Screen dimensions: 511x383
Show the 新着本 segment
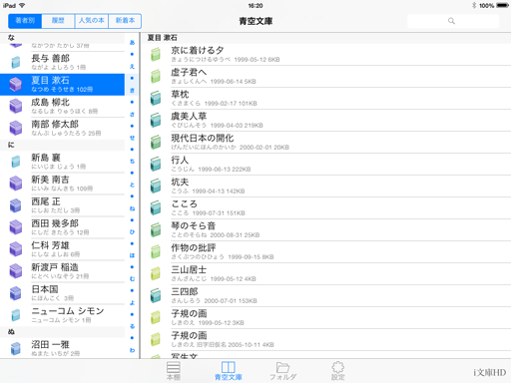coord(125,21)
